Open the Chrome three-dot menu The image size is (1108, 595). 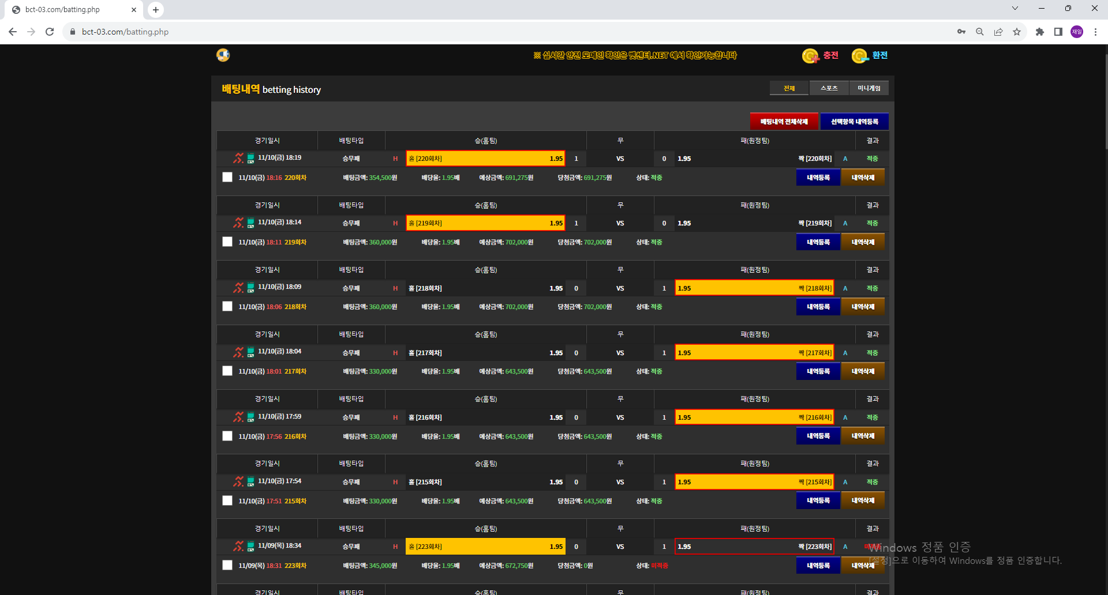click(x=1095, y=32)
